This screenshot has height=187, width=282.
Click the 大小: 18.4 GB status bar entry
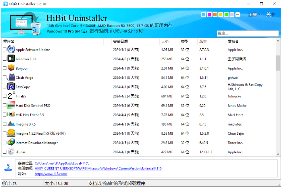click(56, 183)
